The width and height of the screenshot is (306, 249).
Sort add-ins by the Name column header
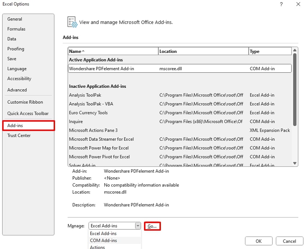113,51
